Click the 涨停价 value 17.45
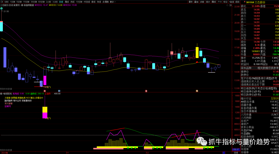 coord(276,72)
